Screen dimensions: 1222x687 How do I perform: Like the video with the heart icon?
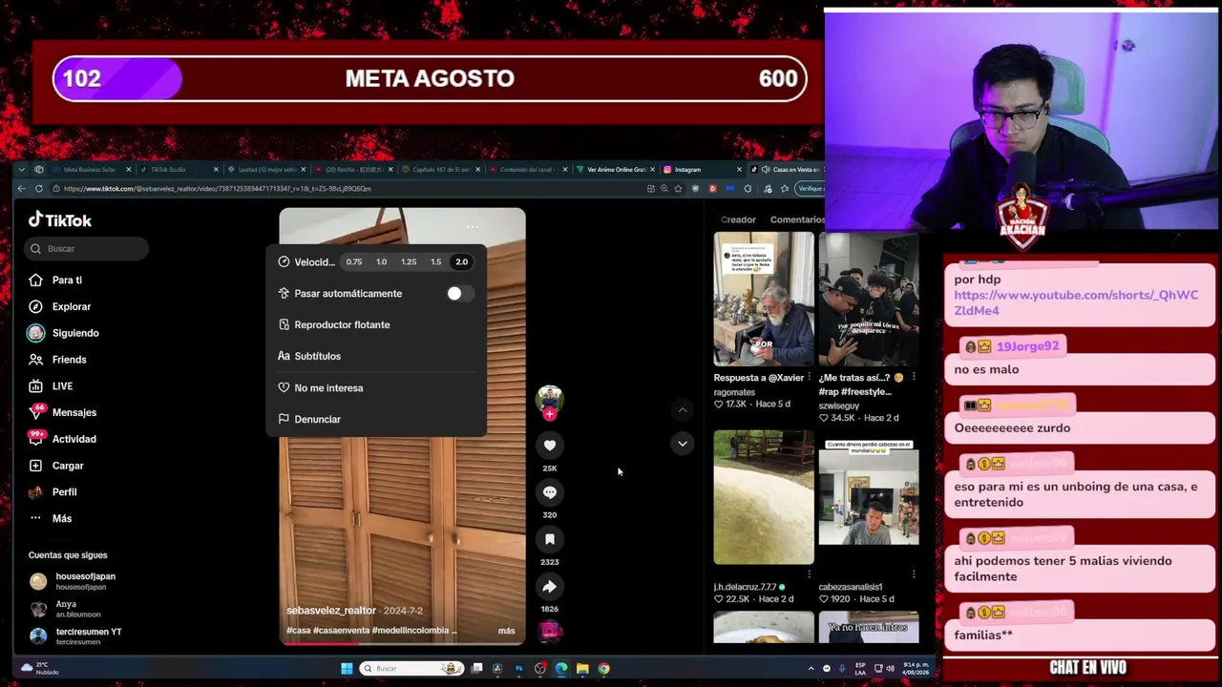tap(550, 446)
